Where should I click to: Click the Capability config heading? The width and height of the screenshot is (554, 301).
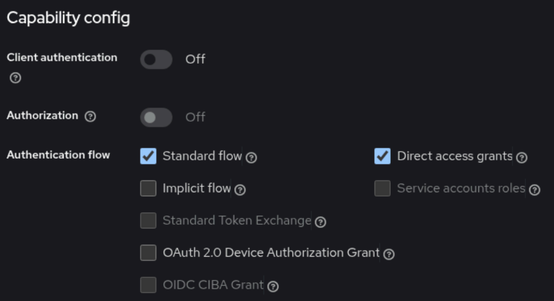(68, 18)
